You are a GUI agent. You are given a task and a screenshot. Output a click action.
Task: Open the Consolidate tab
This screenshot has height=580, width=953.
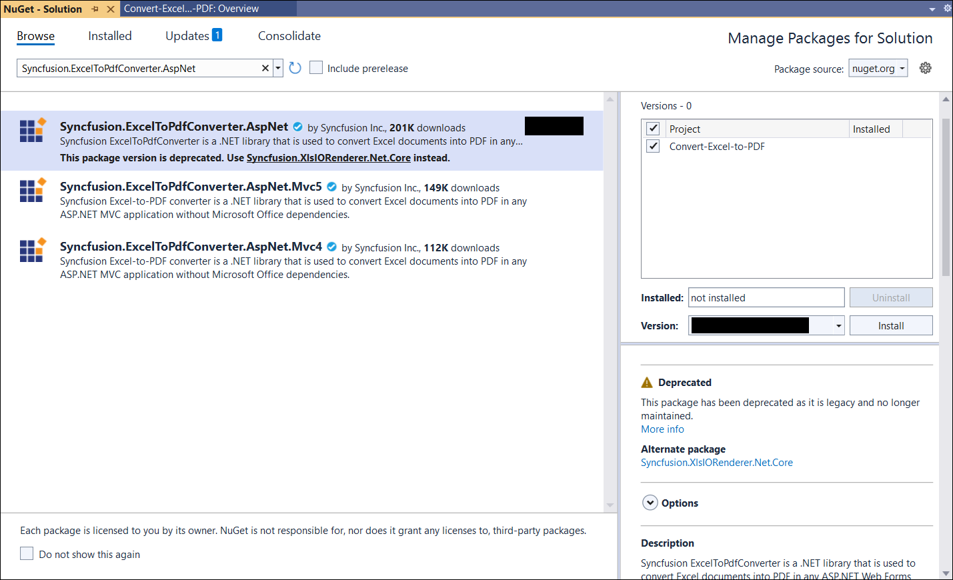pos(289,36)
